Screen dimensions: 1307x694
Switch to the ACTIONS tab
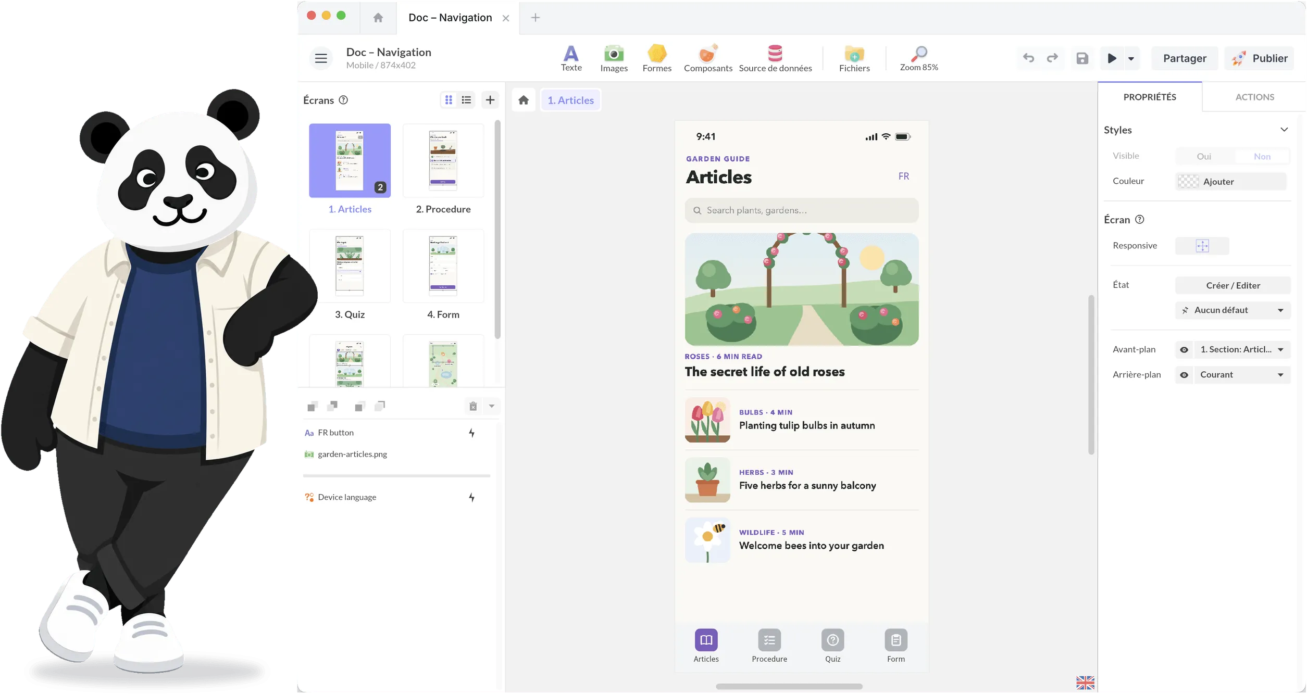pyautogui.click(x=1254, y=97)
